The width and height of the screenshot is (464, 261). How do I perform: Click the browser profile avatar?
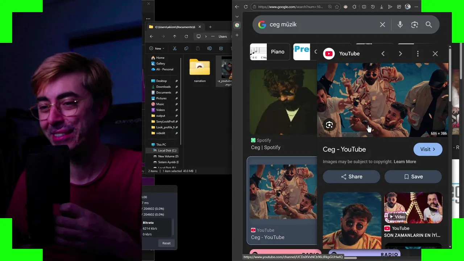coord(407,7)
